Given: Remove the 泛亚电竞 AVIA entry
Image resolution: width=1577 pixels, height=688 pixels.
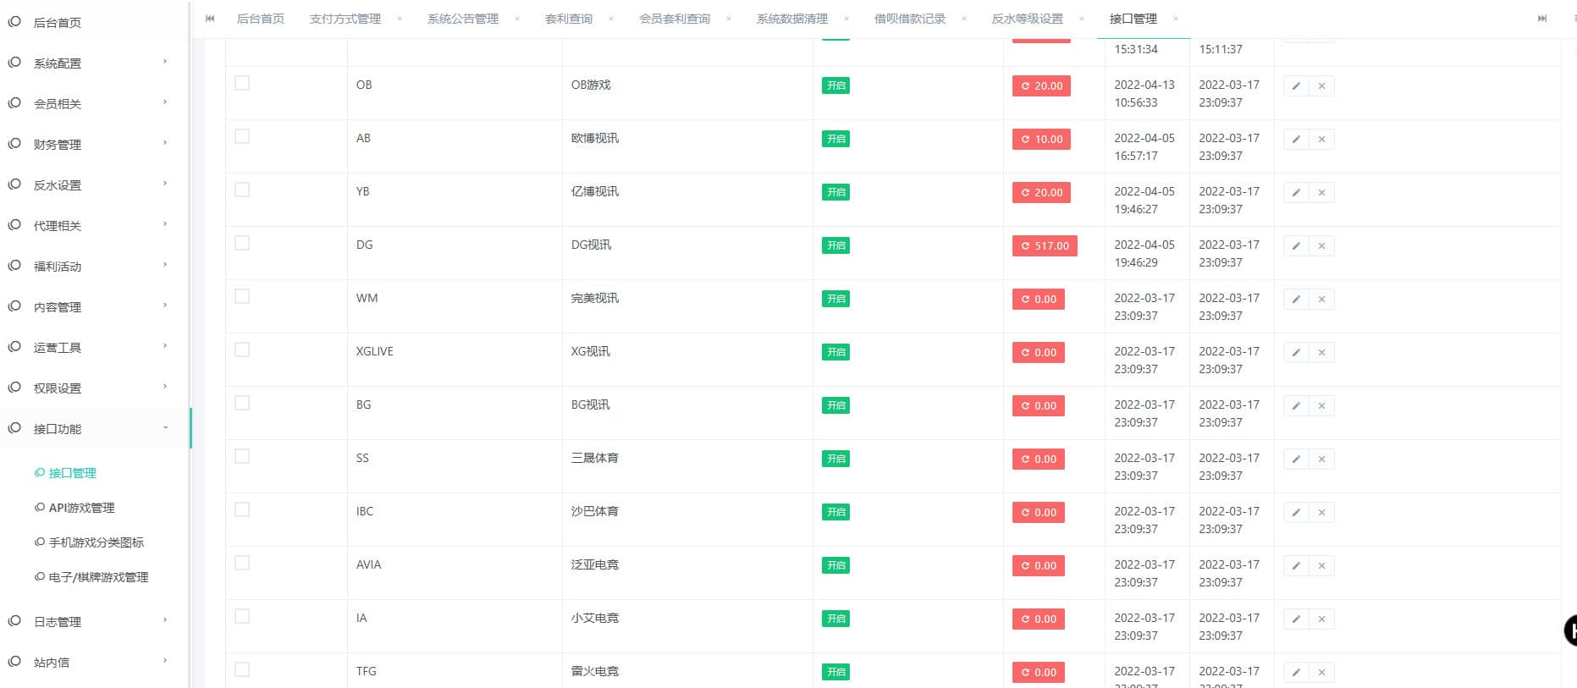Looking at the screenshot, I should (x=1321, y=566).
